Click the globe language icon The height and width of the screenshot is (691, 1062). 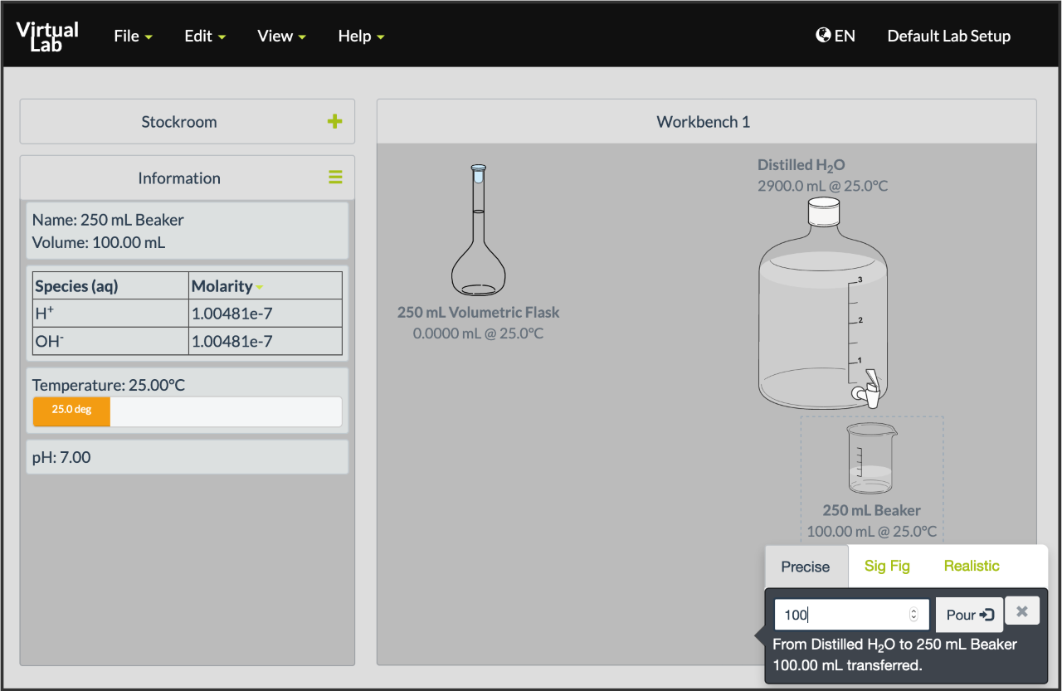click(823, 36)
